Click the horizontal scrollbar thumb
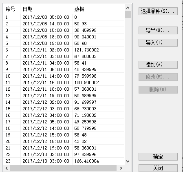Viewport: 183px width, 172px height. click(63, 168)
